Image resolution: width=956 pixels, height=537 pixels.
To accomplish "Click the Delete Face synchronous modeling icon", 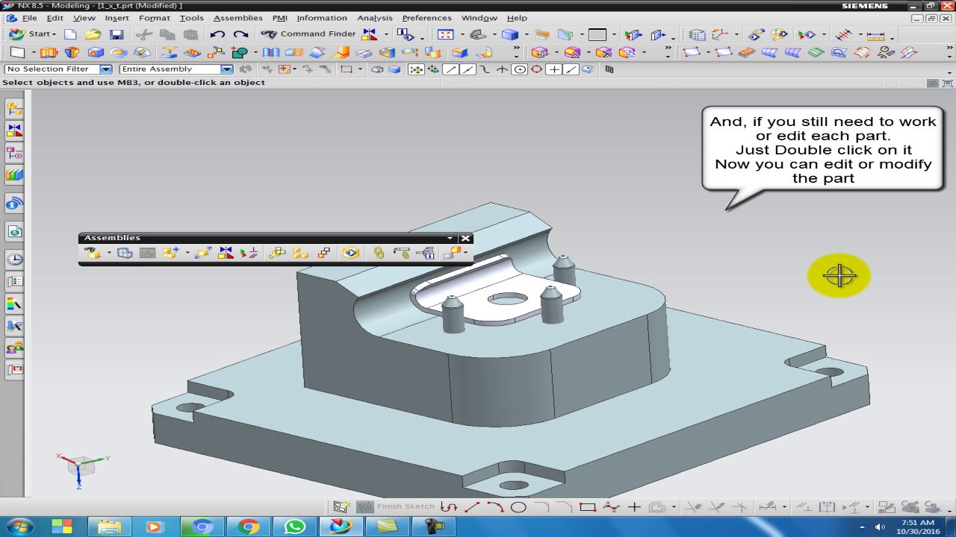I will click(x=603, y=52).
